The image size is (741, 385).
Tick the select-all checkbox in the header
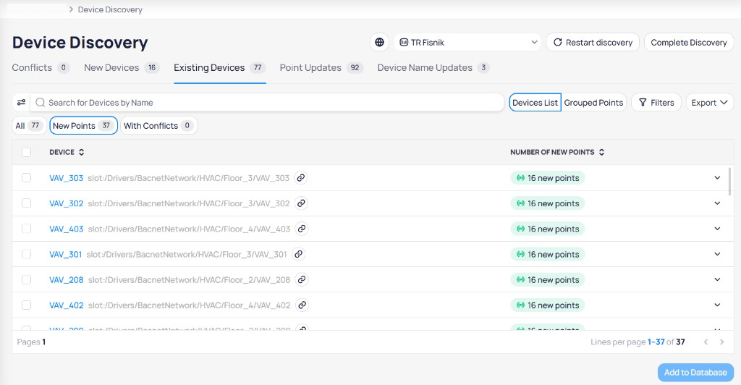[27, 152]
